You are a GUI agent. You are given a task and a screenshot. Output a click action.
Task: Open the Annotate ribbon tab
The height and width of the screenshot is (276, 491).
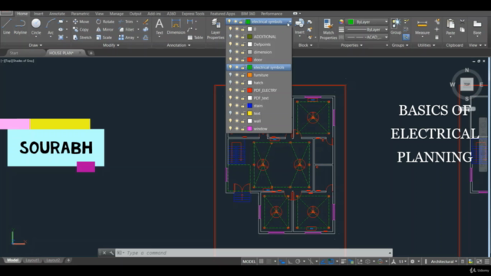pyautogui.click(x=57, y=14)
